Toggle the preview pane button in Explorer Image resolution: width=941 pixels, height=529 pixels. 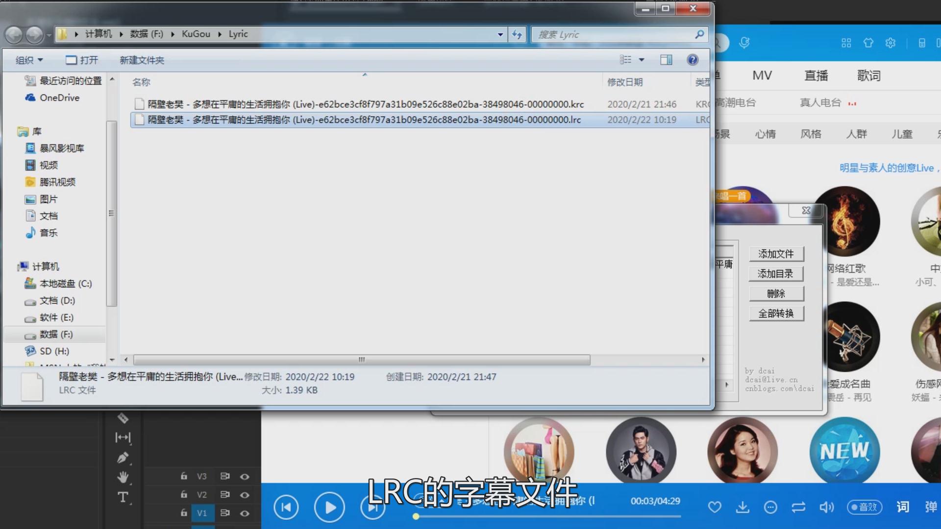coord(666,60)
